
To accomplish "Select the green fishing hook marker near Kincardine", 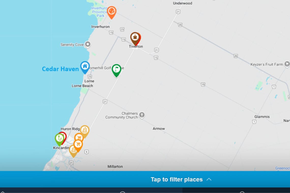I will tap(59, 138).
